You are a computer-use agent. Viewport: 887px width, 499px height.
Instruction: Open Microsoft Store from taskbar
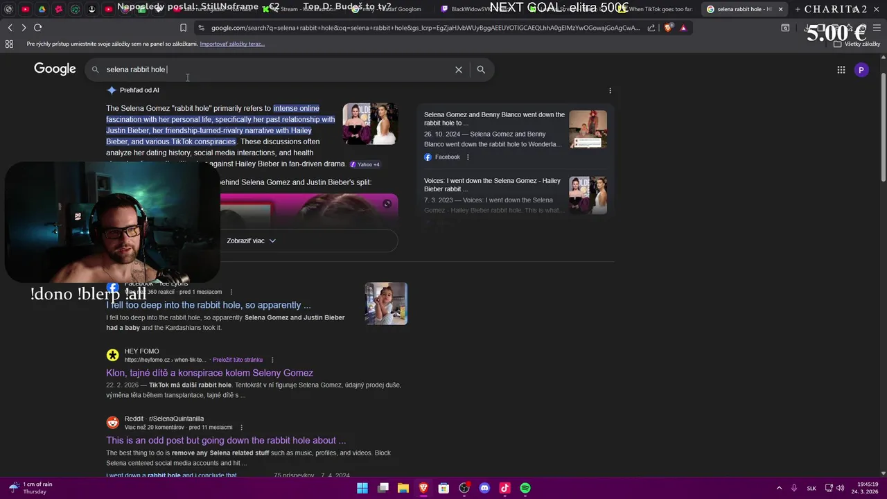tap(443, 488)
